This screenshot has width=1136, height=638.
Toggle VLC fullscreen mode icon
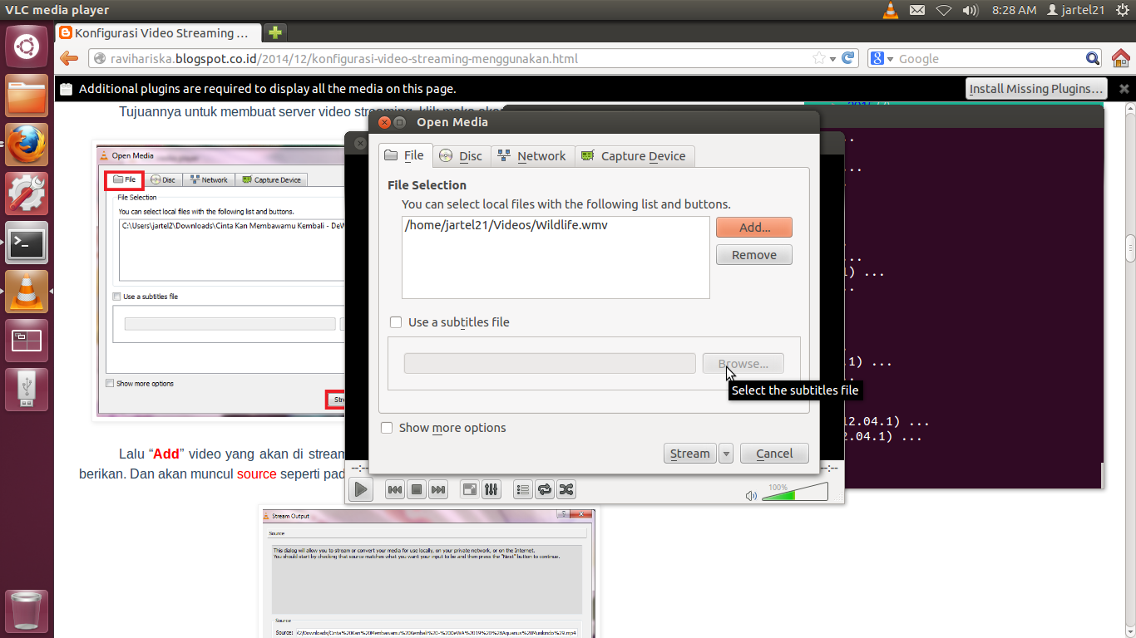[x=470, y=489]
